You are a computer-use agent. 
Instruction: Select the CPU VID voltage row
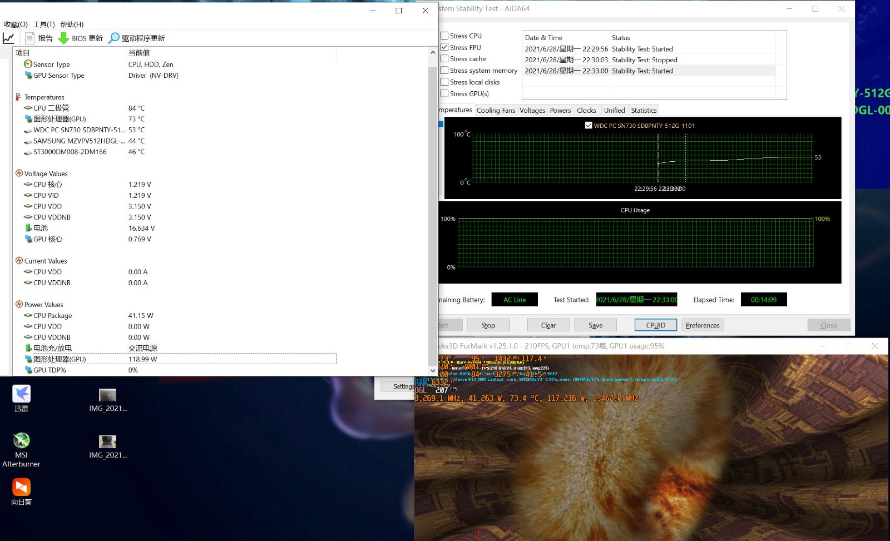[175, 195]
